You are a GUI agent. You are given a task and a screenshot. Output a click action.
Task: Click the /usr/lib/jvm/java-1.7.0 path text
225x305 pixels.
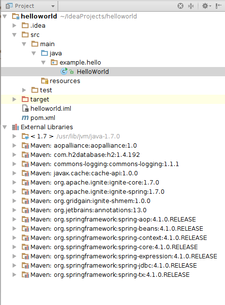(88, 136)
